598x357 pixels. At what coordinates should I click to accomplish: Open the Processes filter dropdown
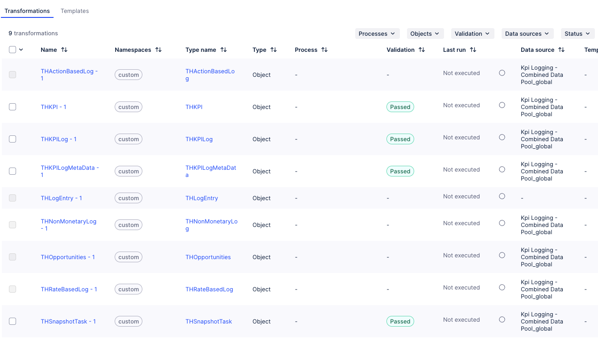tap(377, 34)
